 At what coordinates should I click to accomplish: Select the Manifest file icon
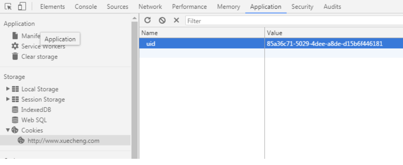click(x=15, y=36)
